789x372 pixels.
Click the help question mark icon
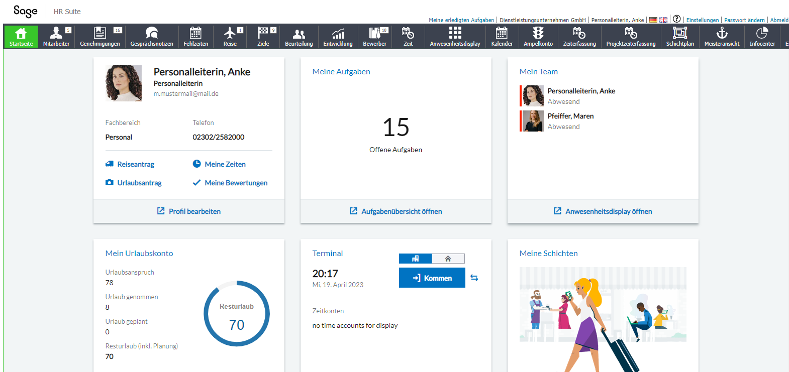(x=677, y=19)
